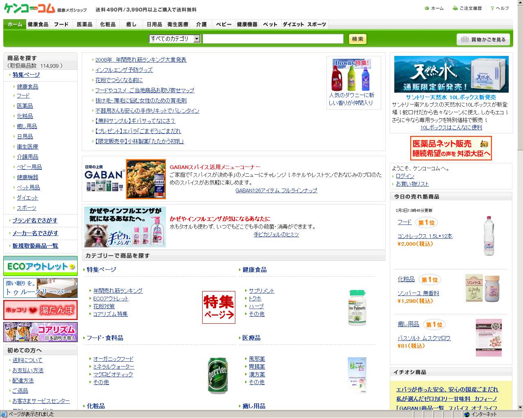The image size is (523, 418).
Task: Open 風邪薬 under 医療品
Action: pyautogui.click(x=257, y=359)
